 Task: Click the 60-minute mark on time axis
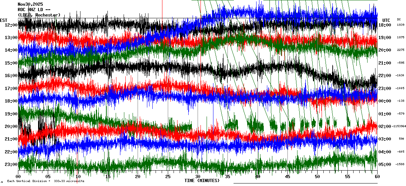coord(377,177)
